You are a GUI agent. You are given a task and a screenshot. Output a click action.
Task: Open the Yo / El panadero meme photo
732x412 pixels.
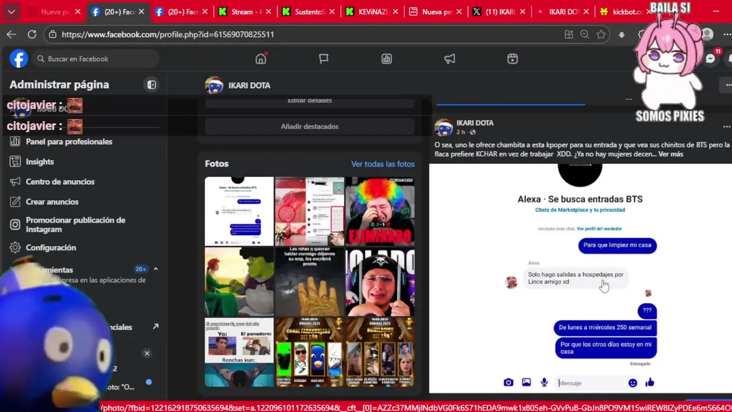point(239,352)
